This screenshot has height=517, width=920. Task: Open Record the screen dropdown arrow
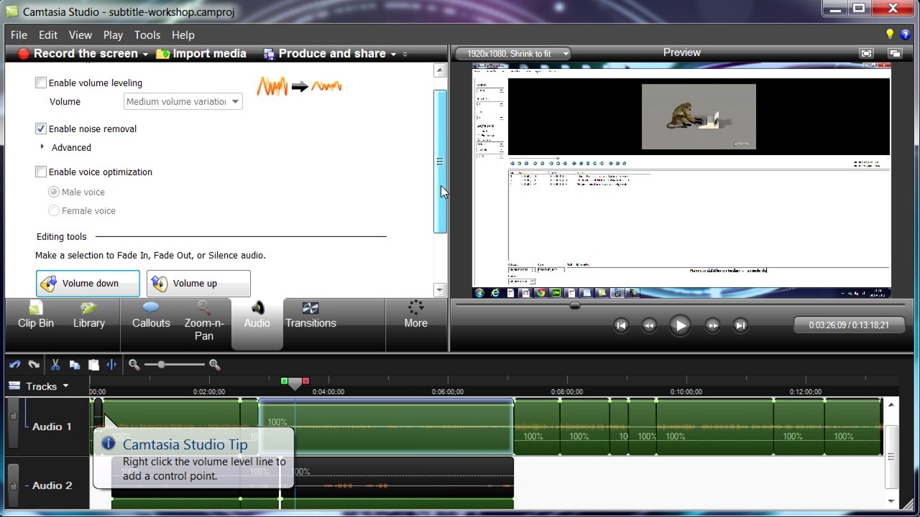pos(145,54)
